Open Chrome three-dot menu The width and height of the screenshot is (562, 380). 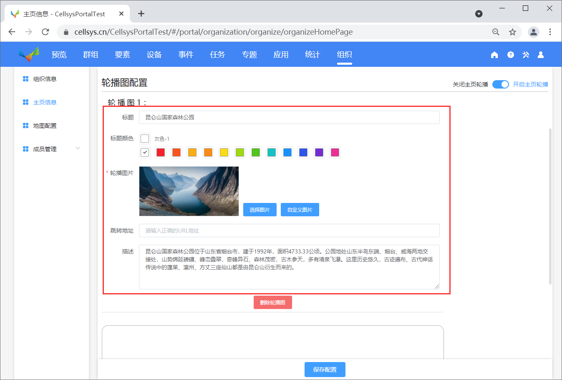pyautogui.click(x=550, y=32)
